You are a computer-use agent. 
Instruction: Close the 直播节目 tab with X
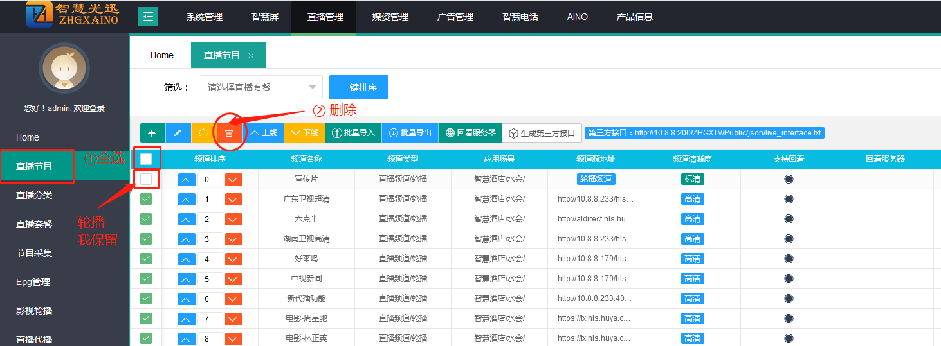(251, 56)
